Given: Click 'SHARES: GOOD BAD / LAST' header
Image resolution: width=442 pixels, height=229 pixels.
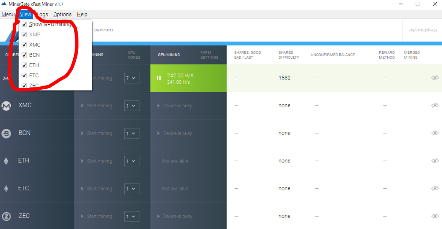Looking at the screenshot, I should (x=247, y=55).
